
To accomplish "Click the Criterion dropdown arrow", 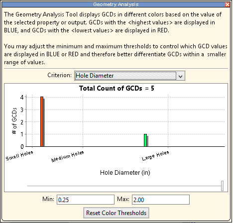I will point(180,76).
